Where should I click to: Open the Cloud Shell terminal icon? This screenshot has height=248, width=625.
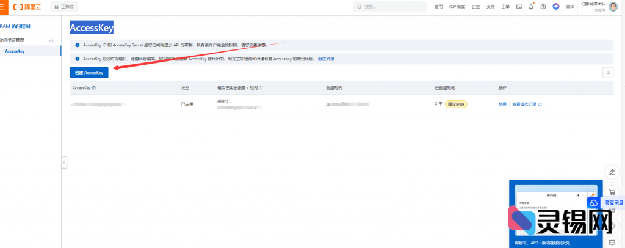[519, 7]
